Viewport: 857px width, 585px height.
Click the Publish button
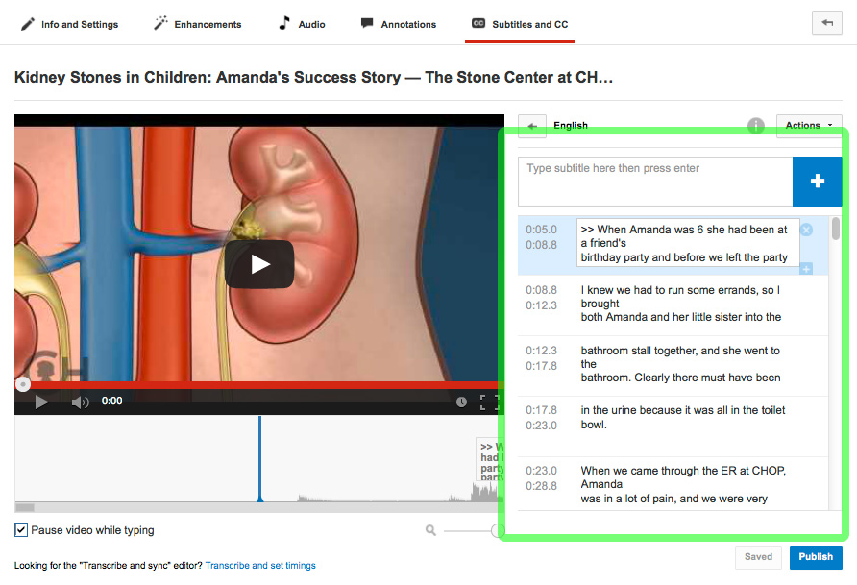point(816,557)
